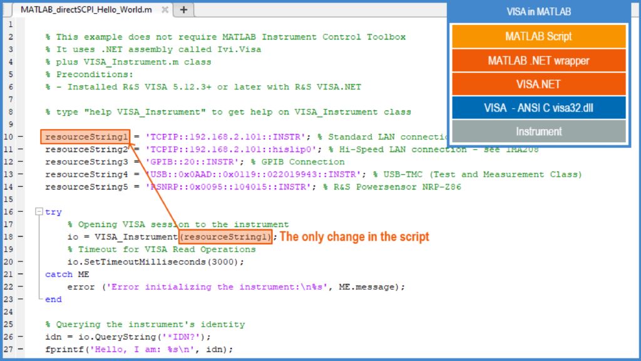Image resolution: width=641 pixels, height=361 pixels.
Task: Click the highlighted resourceString1 variable on line 10
Action: click(x=85, y=137)
